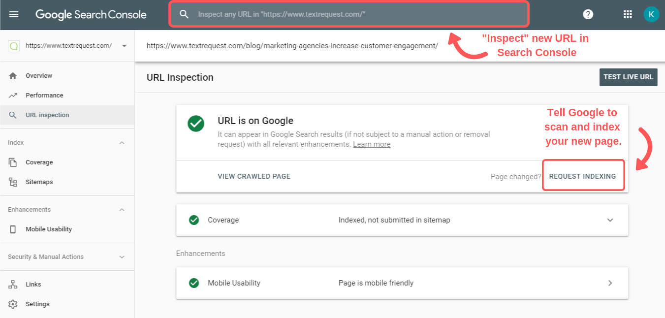
Task: Click the Settings gear icon
Action: (x=13, y=304)
